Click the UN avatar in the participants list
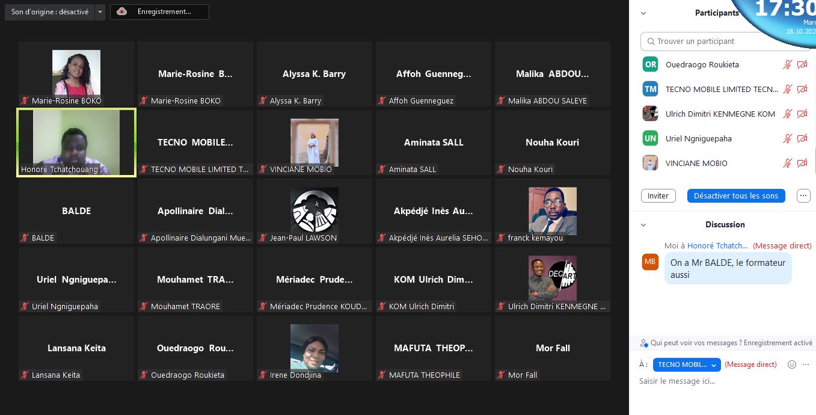This screenshot has width=816, height=415. (650, 138)
